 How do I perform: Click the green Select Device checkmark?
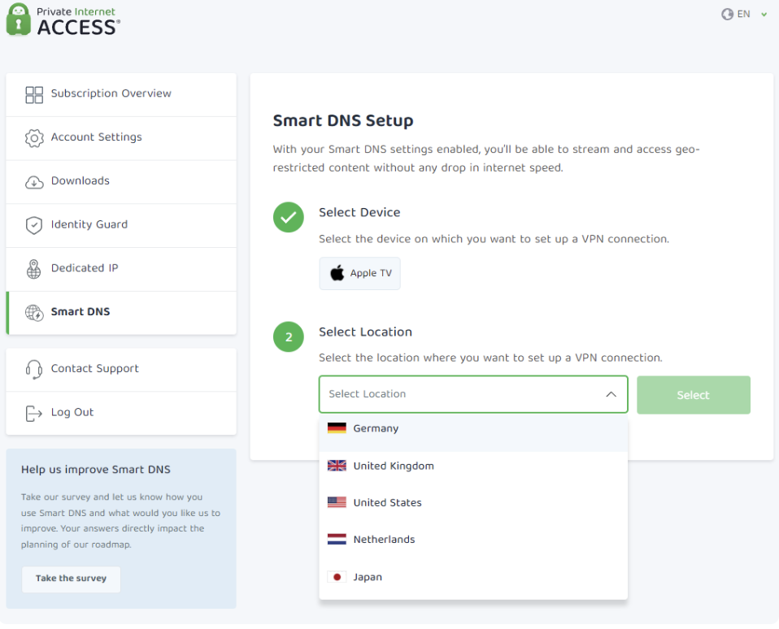[288, 217]
